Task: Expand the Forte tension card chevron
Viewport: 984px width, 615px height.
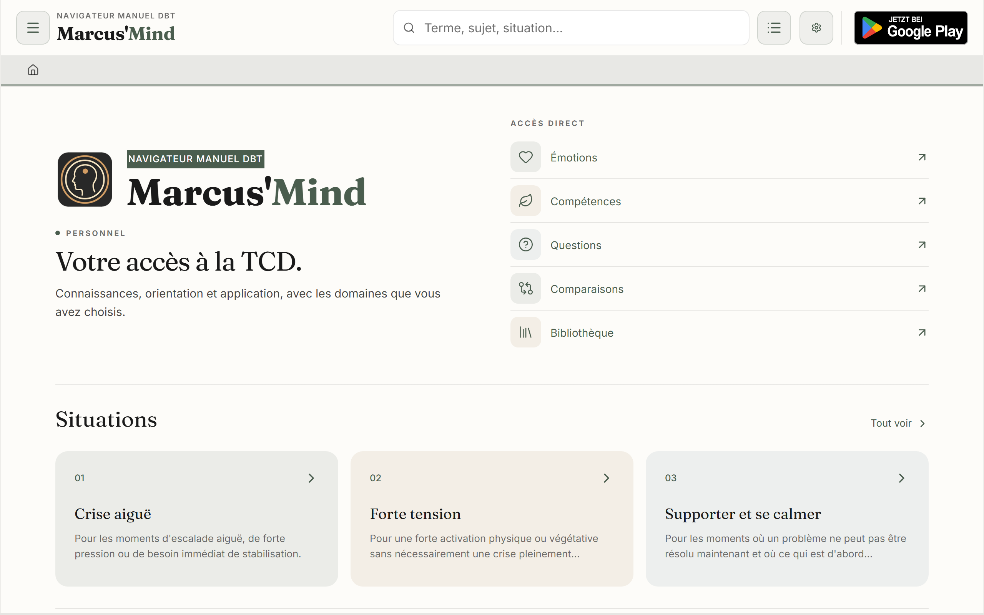Action: (x=606, y=478)
